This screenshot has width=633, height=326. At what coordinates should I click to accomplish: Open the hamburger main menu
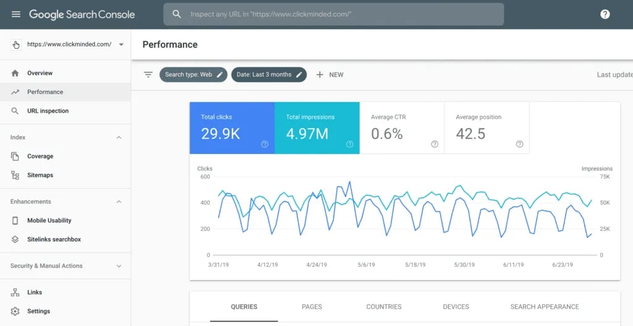[16, 14]
